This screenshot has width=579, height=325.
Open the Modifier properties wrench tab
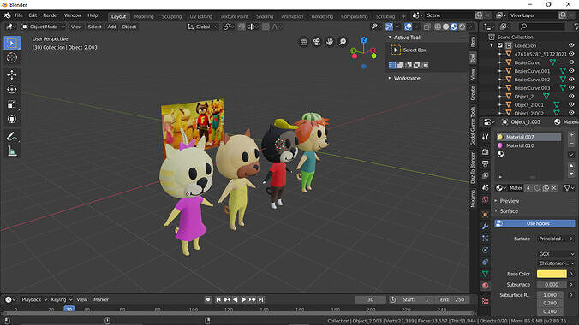coord(485,226)
